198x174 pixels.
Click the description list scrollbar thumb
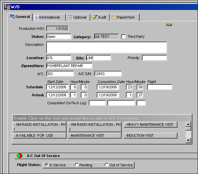[188, 129]
